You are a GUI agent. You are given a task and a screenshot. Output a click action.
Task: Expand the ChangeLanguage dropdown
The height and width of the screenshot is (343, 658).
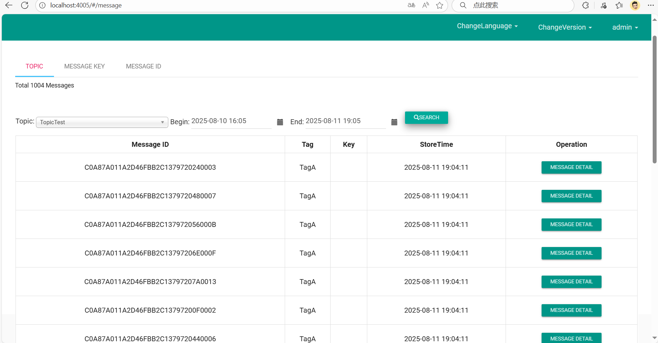pyautogui.click(x=487, y=26)
